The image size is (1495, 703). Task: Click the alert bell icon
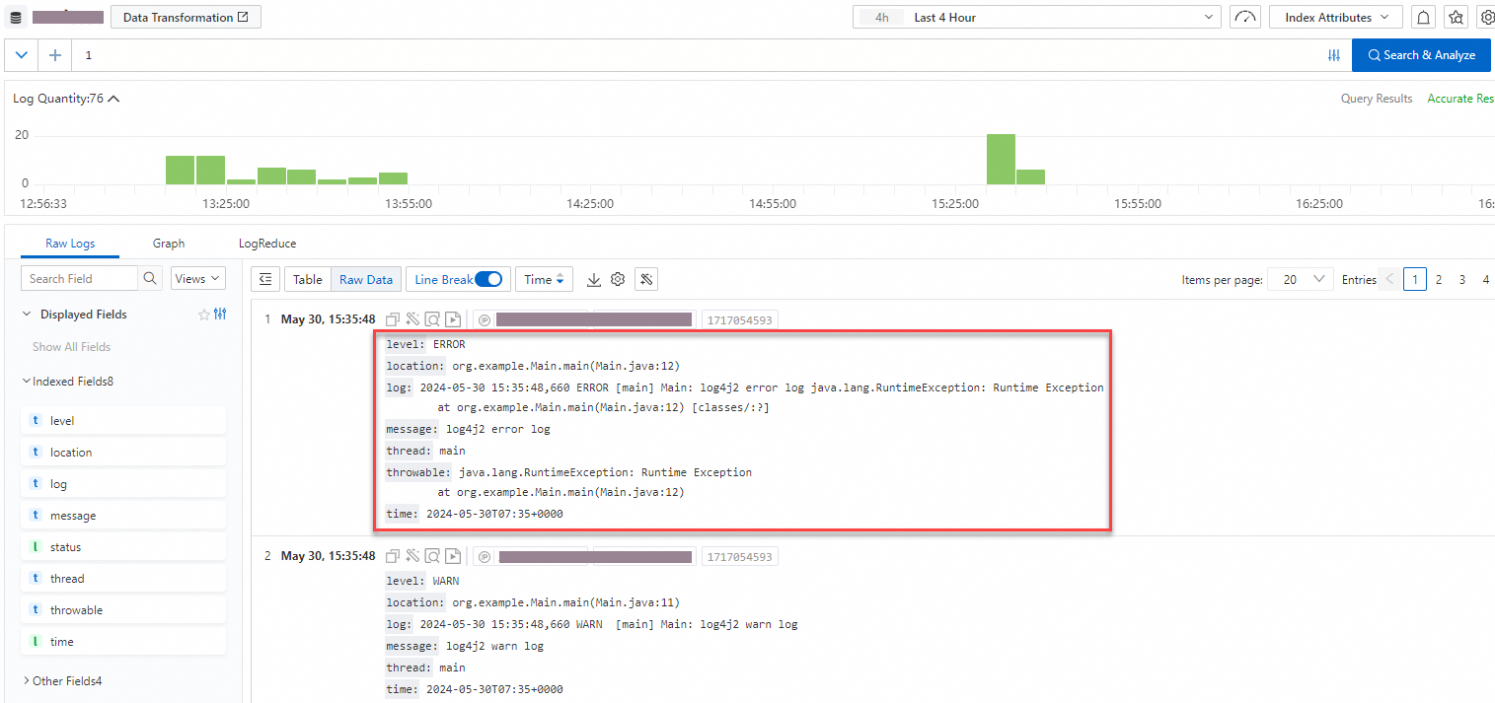coord(1423,18)
